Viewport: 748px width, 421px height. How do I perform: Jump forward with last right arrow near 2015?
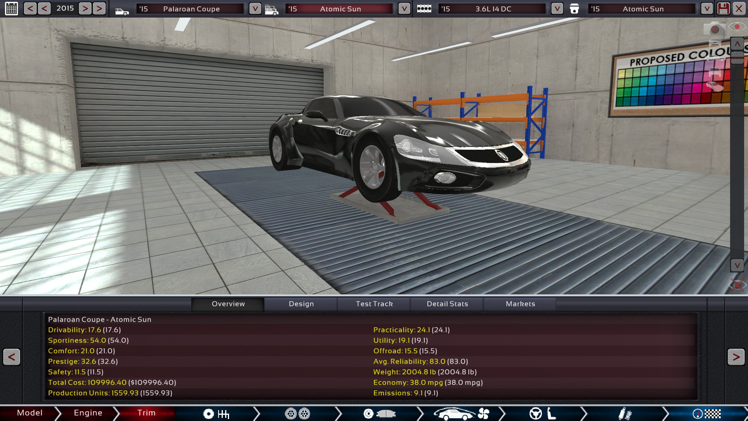tap(99, 9)
